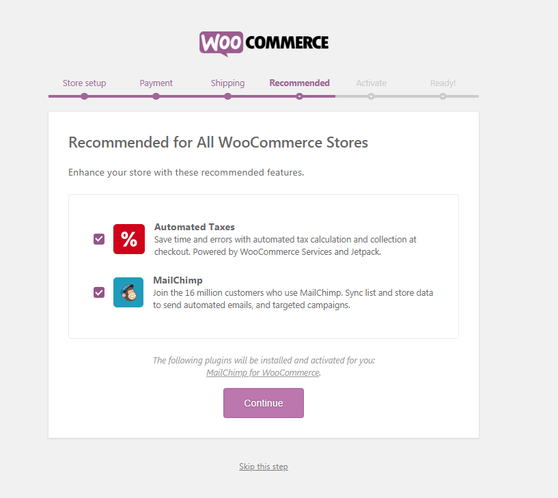Go to the Shipping step
Viewport: 558px width, 498px height.
[x=227, y=83]
